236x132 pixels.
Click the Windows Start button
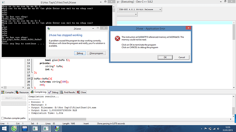pyautogui.click(x=4, y=129)
